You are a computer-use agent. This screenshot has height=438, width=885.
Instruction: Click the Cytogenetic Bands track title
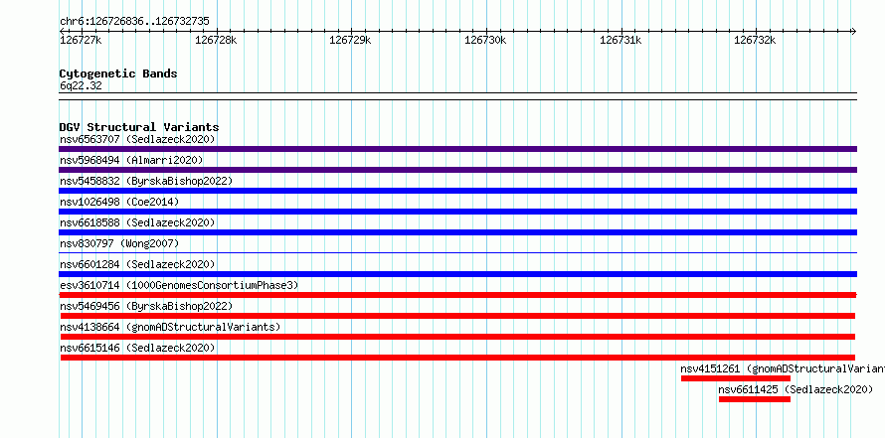coord(118,73)
